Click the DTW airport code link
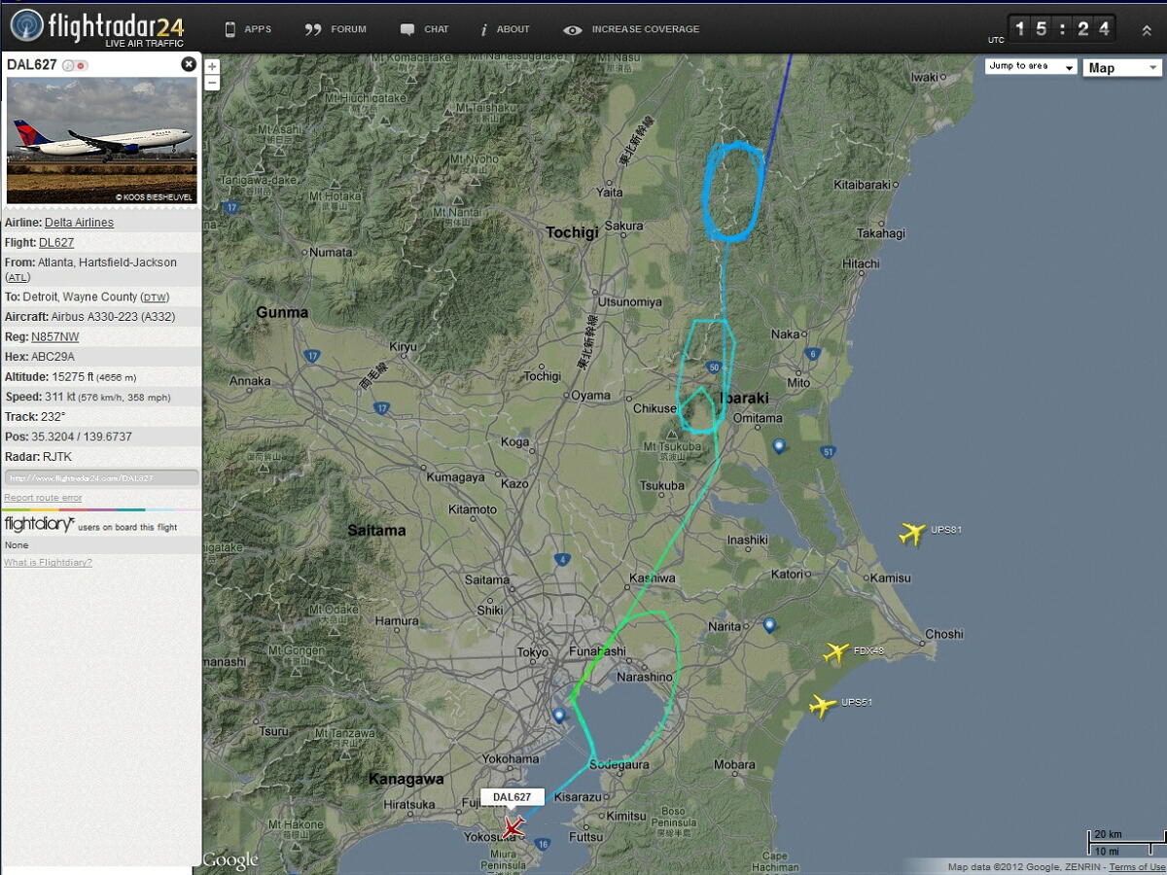The image size is (1167, 875). [x=154, y=297]
